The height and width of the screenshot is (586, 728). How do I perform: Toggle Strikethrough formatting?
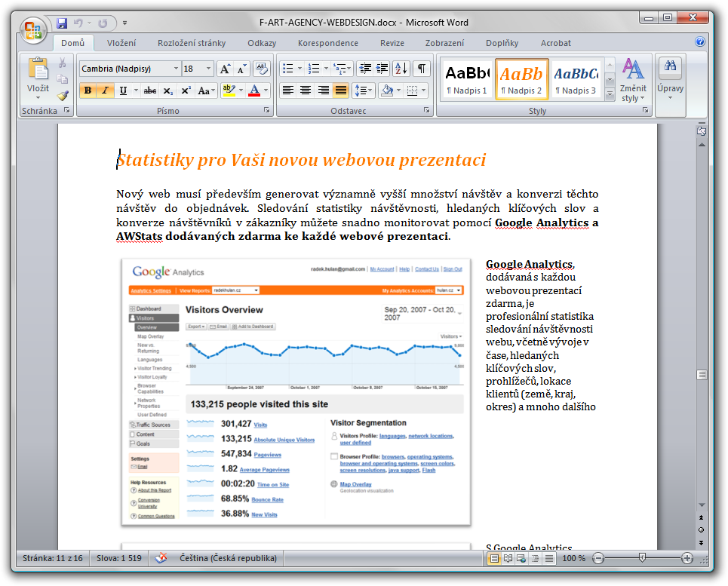(x=149, y=91)
